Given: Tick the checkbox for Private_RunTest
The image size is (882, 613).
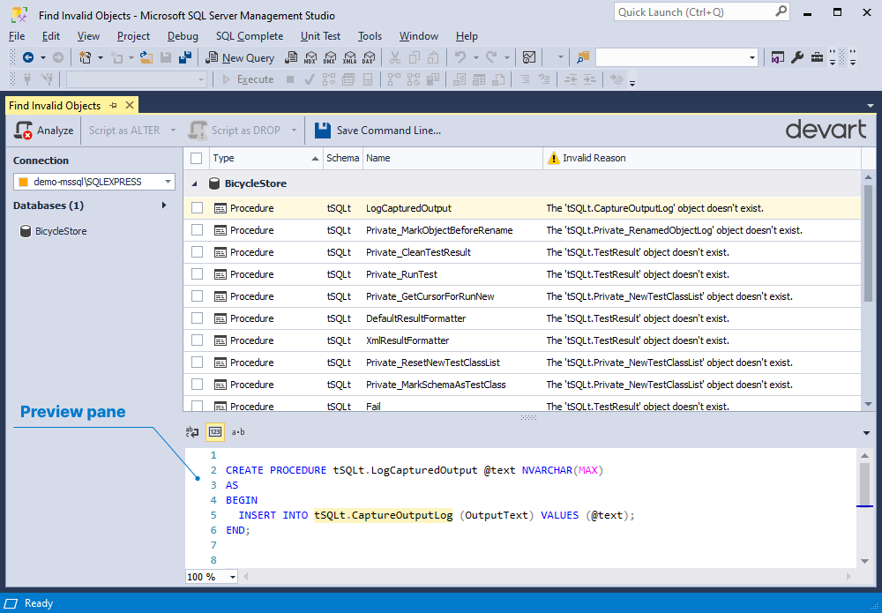Looking at the screenshot, I should [197, 274].
